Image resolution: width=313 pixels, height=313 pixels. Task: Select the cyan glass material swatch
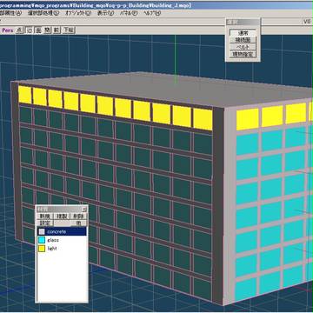[42, 240]
